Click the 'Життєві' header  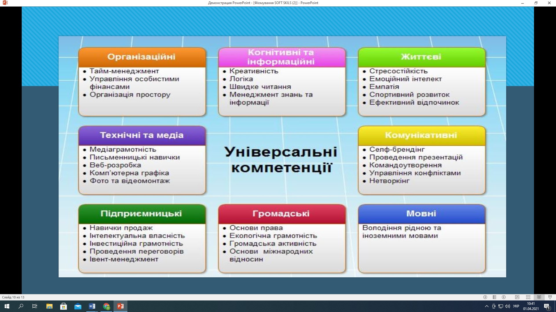(x=421, y=57)
